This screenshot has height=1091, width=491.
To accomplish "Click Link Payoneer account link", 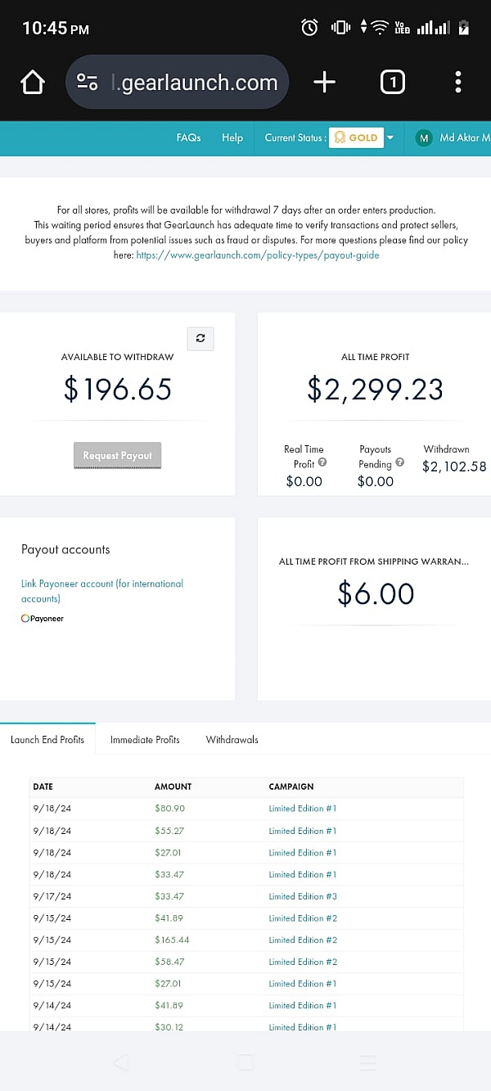I will point(102,591).
